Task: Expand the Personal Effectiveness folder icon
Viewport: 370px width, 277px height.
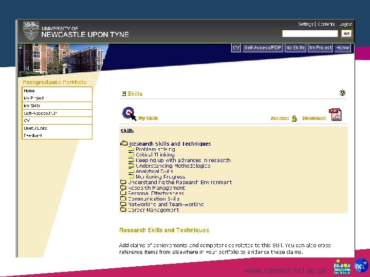Action: click(x=123, y=193)
